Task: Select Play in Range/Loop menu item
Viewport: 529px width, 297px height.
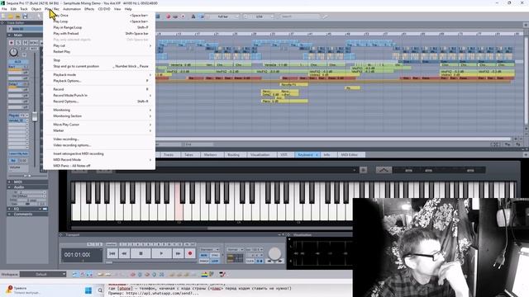Action: coord(99,27)
